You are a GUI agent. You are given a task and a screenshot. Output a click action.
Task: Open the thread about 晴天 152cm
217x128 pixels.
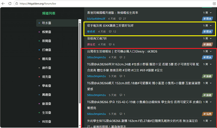[x=144, y=86]
